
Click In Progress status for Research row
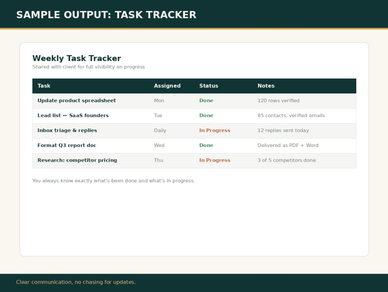[215, 160]
